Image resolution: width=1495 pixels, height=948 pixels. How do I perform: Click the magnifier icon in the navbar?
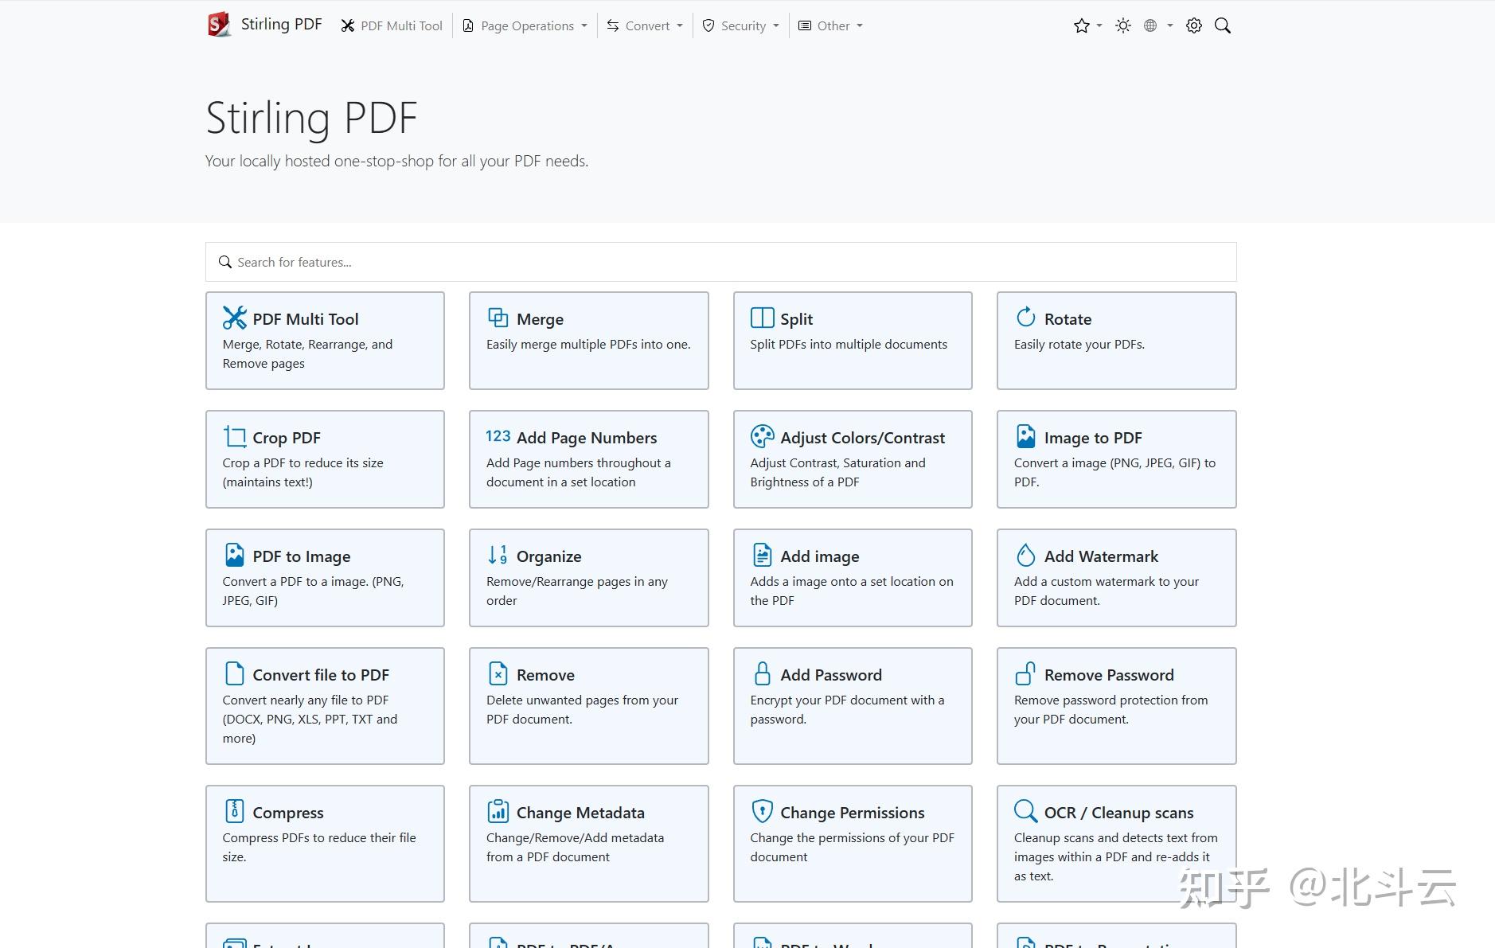[x=1222, y=25]
